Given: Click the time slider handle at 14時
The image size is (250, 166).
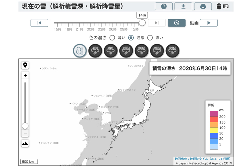Looking at the screenshot, I should coord(142,23).
